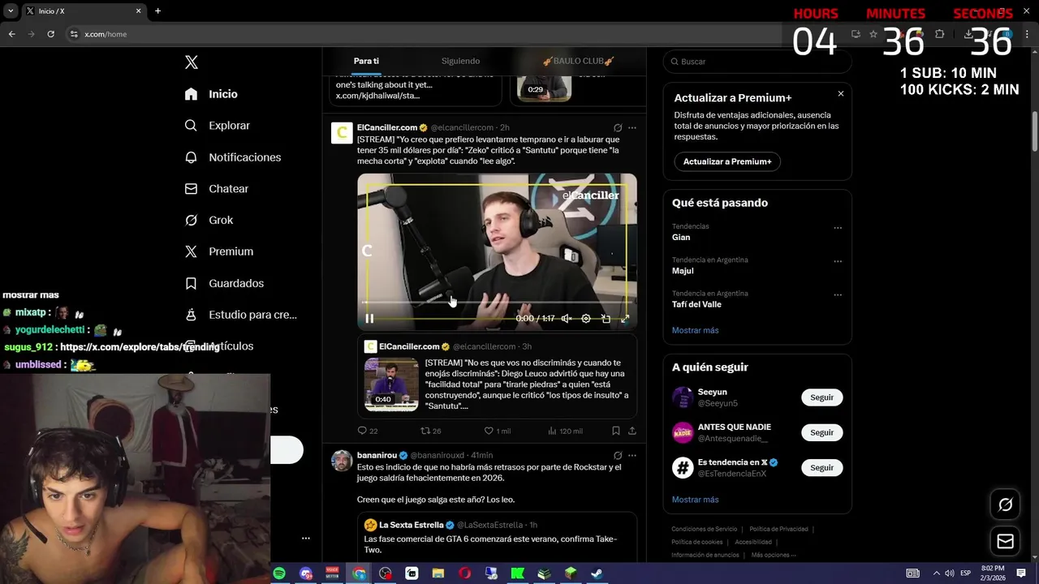Image resolution: width=1039 pixels, height=584 pixels.
Task: Open Estudio para creadores
Action: 240,315
